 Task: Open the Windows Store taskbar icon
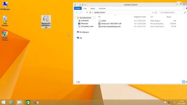pos(28,102)
